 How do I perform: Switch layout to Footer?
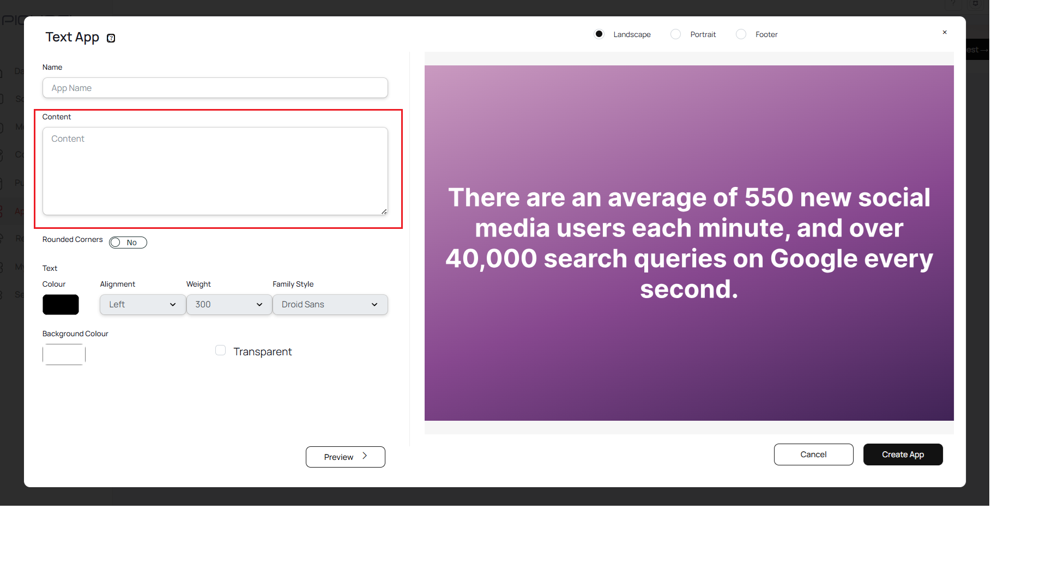[741, 34]
